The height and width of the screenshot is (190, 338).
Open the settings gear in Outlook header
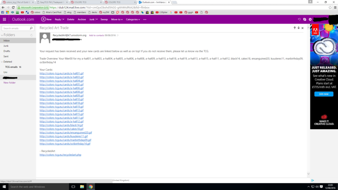click(310, 19)
